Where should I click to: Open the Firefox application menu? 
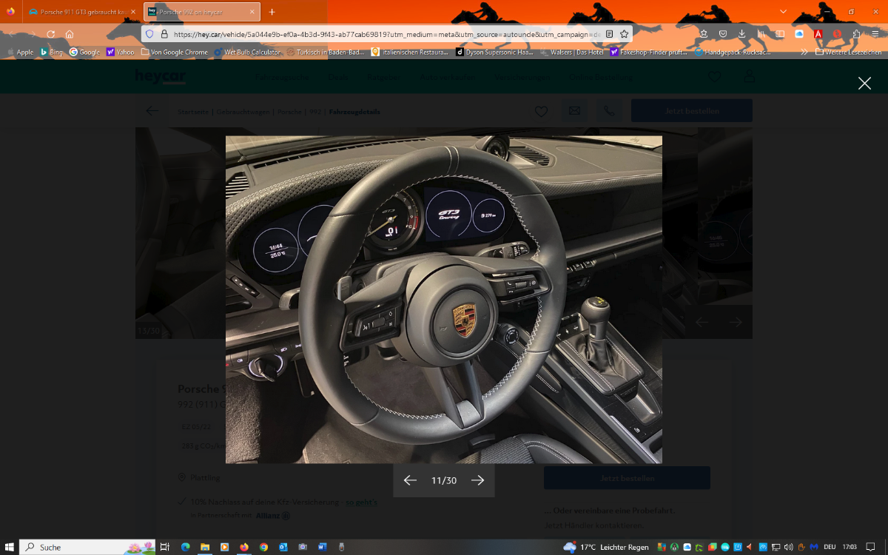tap(875, 34)
